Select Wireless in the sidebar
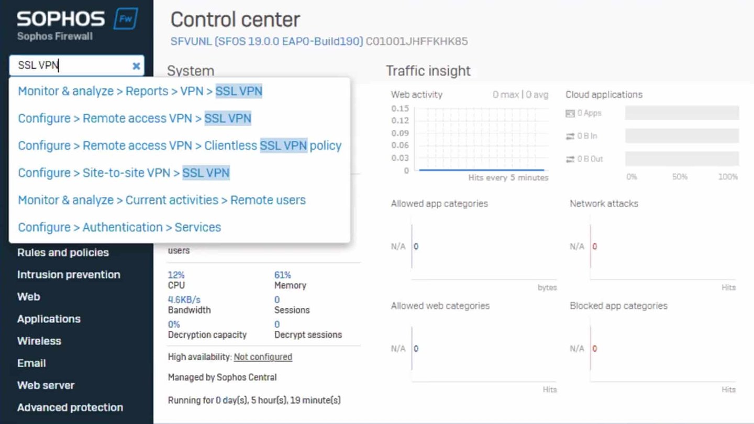Viewport: 754px width, 424px height. tap(39, 341)
